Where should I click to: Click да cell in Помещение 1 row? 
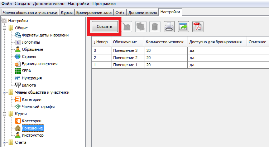pyautogui.click(x=217, y=65)
